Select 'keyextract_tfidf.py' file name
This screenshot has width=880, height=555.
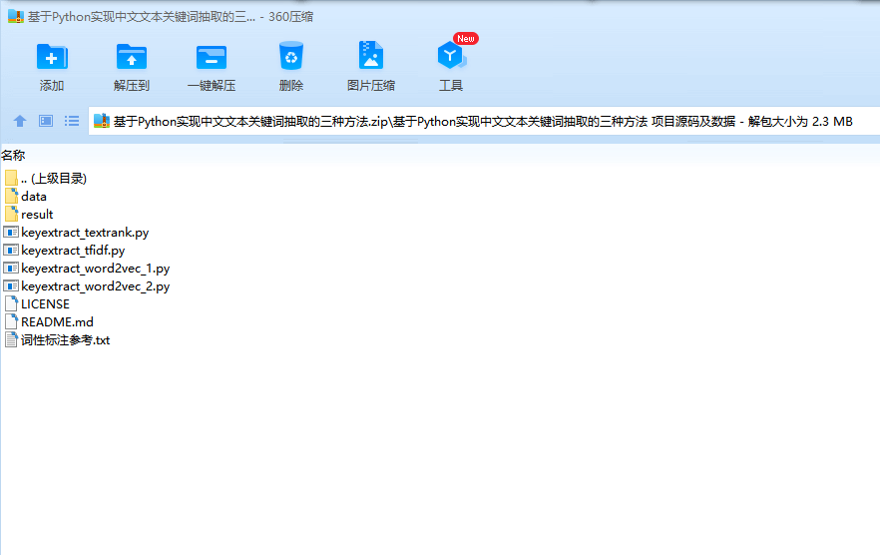(x=73, y=250)
